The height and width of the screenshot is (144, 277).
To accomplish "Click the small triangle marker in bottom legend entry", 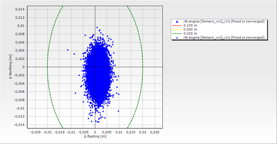I will [177, 38].
